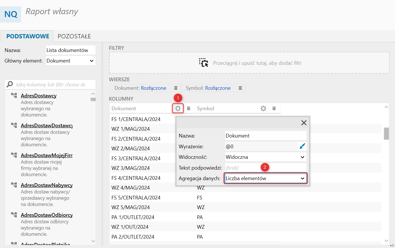Click the +/- control at bottom right
This screenshot has width=395, height=248.
pyautogui.click(x=392, y=245)
